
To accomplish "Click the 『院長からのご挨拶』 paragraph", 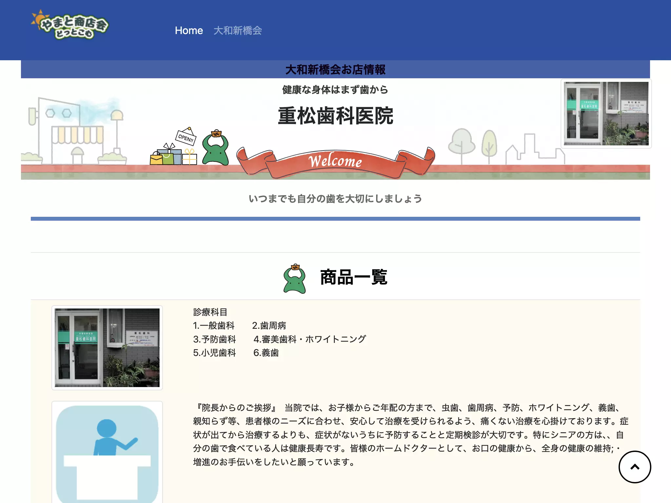I will point(411,435).
